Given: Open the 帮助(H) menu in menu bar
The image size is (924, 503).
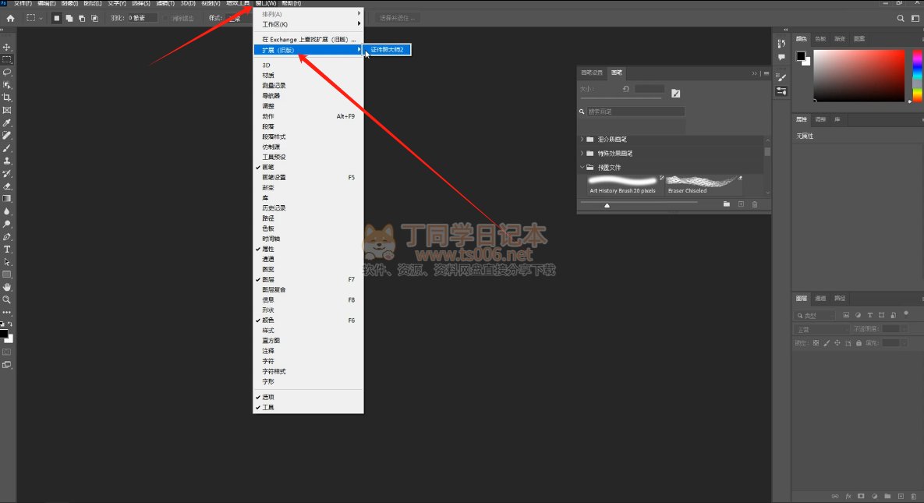Looking at the screenshot, I should tap(291, 4).
